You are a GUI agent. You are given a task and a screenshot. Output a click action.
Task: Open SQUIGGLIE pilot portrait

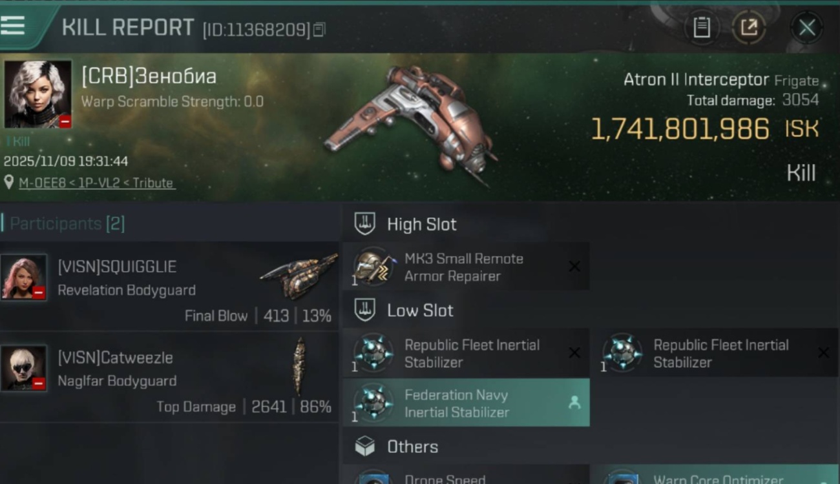pos(24,277)
